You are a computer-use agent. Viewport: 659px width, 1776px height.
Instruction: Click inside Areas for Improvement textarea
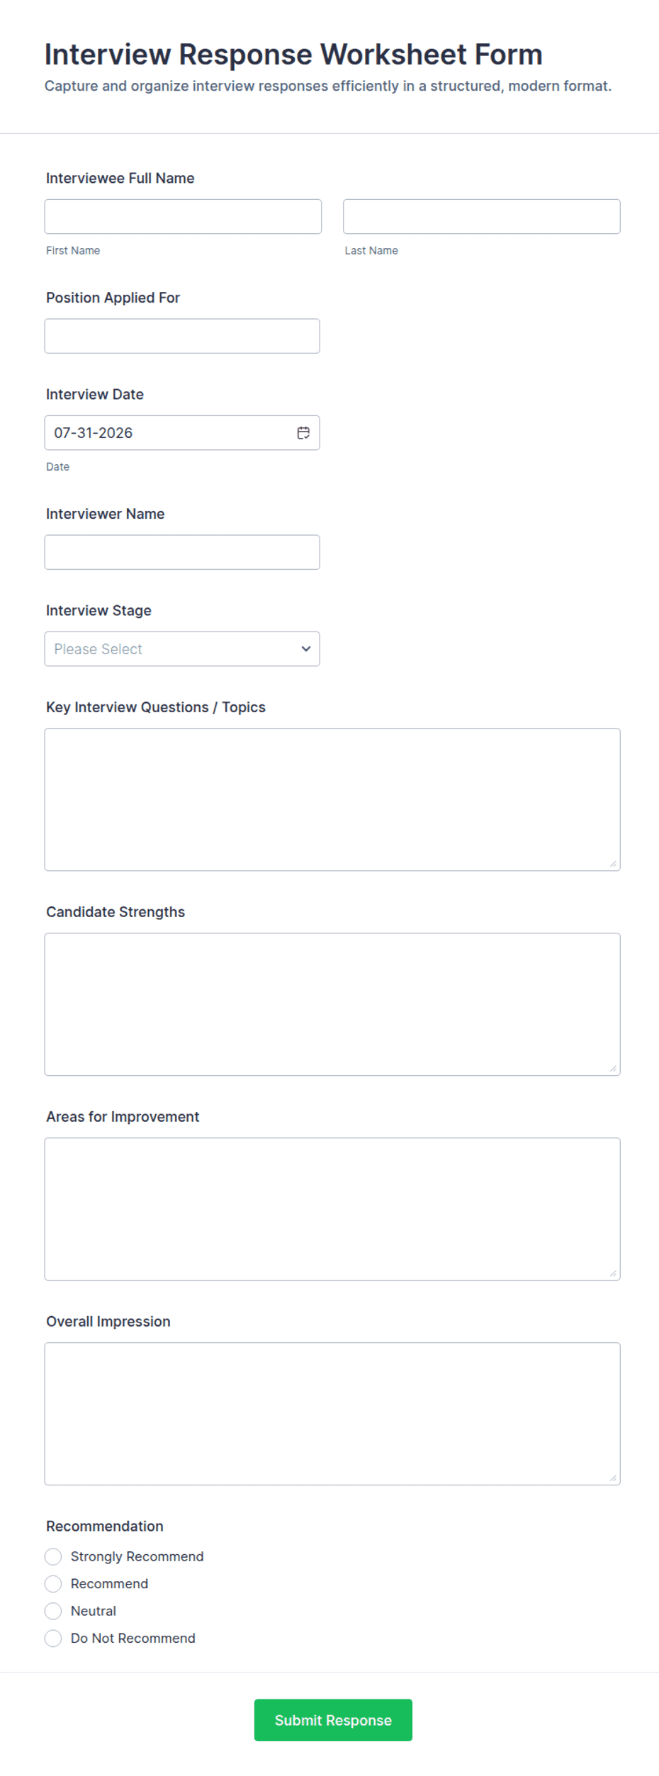332,1210
